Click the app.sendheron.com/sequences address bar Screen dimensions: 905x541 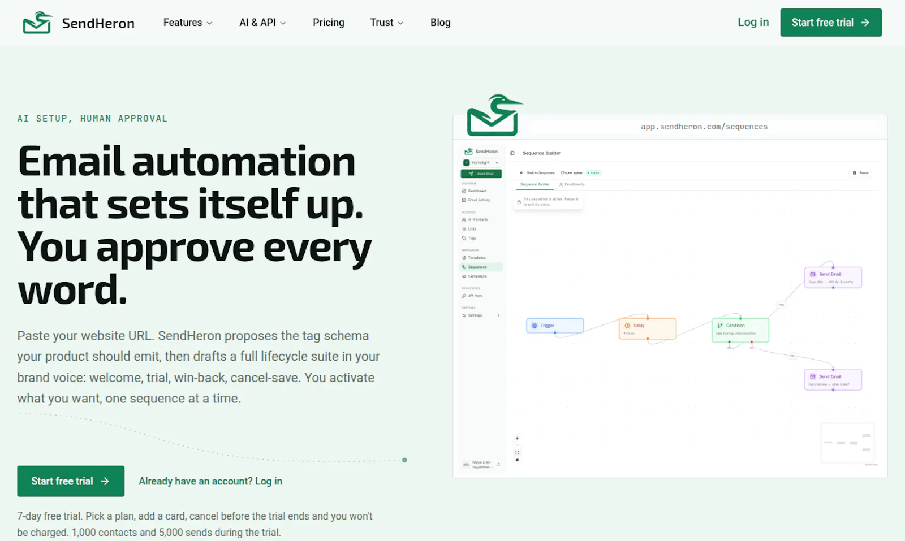704,127
